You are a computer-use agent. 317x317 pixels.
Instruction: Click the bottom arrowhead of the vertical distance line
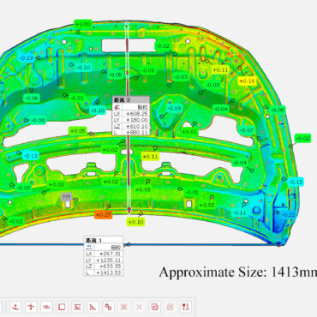[x=129, y=211]
